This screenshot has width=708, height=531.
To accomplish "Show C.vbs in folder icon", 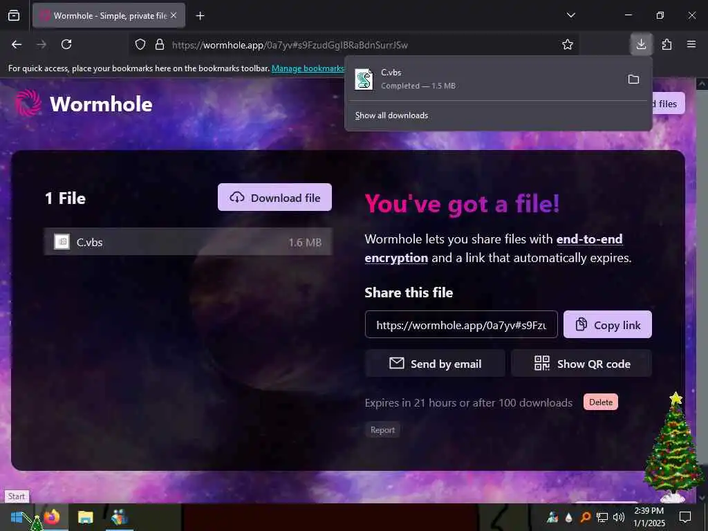I will (x=633, y=80).
